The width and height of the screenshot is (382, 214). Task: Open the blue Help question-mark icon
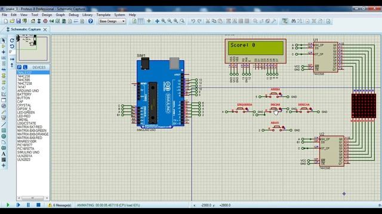tap(90, 21)
